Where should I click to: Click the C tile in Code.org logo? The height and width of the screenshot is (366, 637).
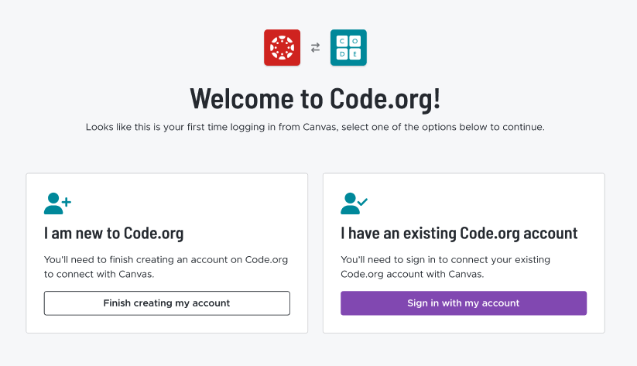[342, 41]
